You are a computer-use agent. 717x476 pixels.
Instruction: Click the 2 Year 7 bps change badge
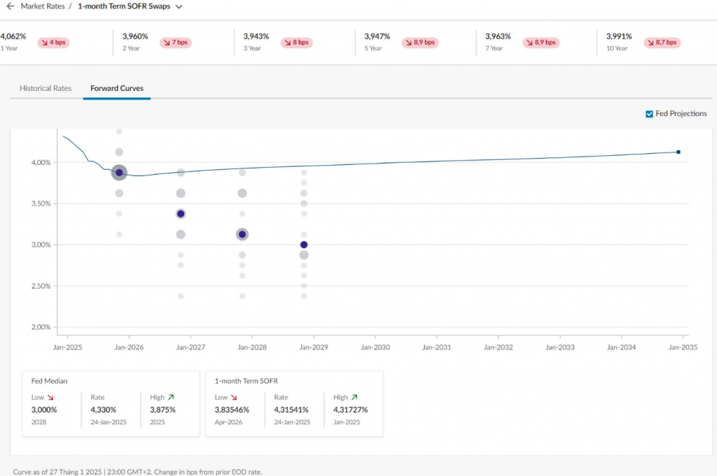click(175, 43)
